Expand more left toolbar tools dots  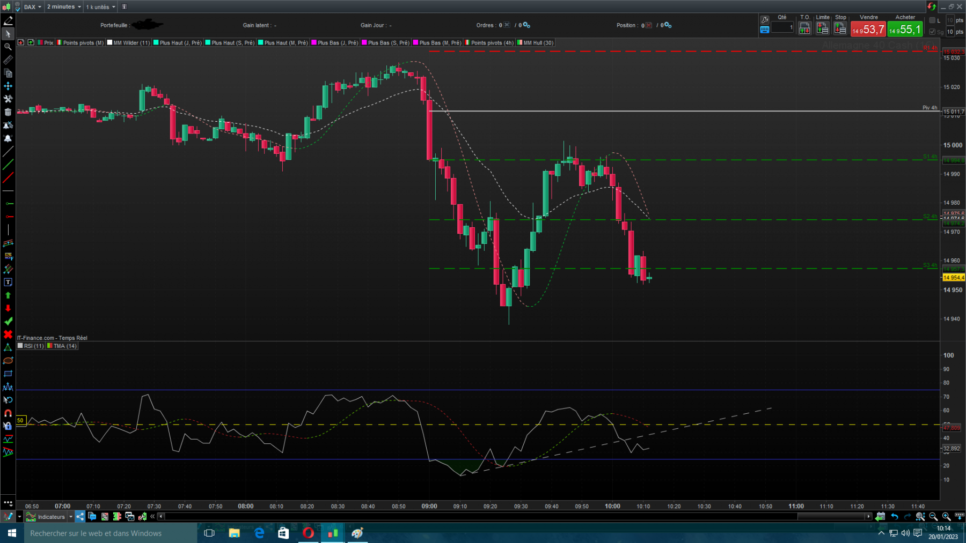coord(8,503)
